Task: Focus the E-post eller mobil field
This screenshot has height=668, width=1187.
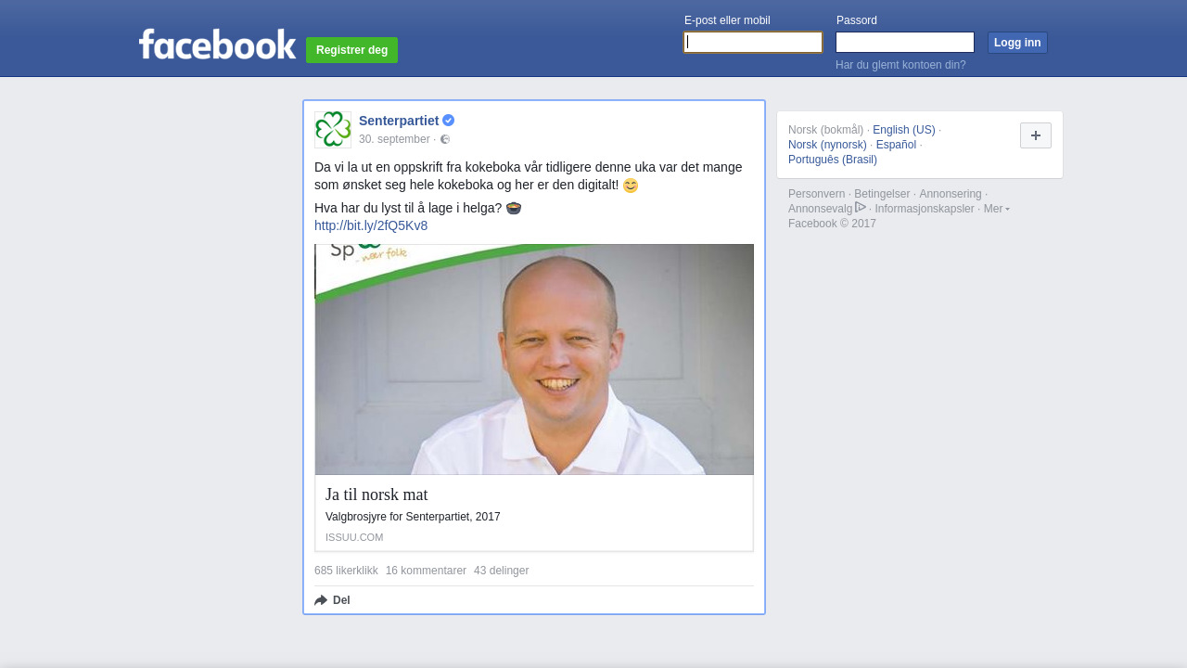Action: click(753, 43)
